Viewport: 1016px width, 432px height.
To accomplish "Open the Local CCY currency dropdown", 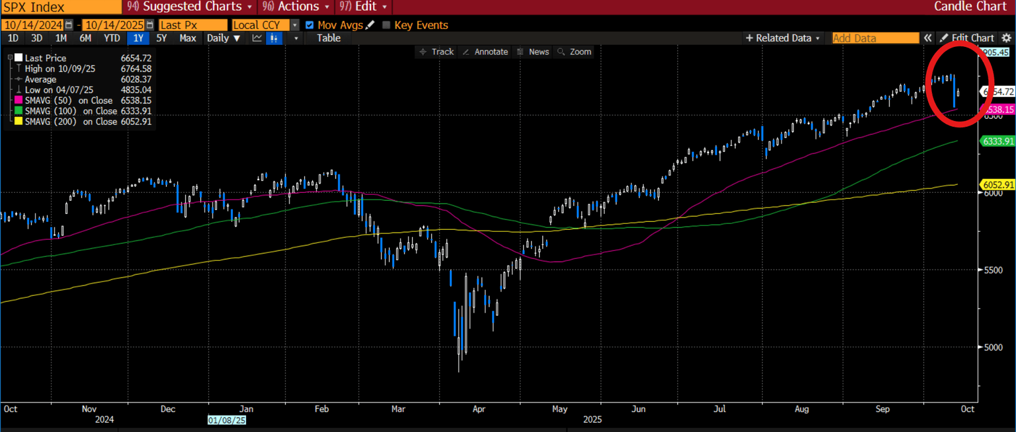I will tap(295, 25).
